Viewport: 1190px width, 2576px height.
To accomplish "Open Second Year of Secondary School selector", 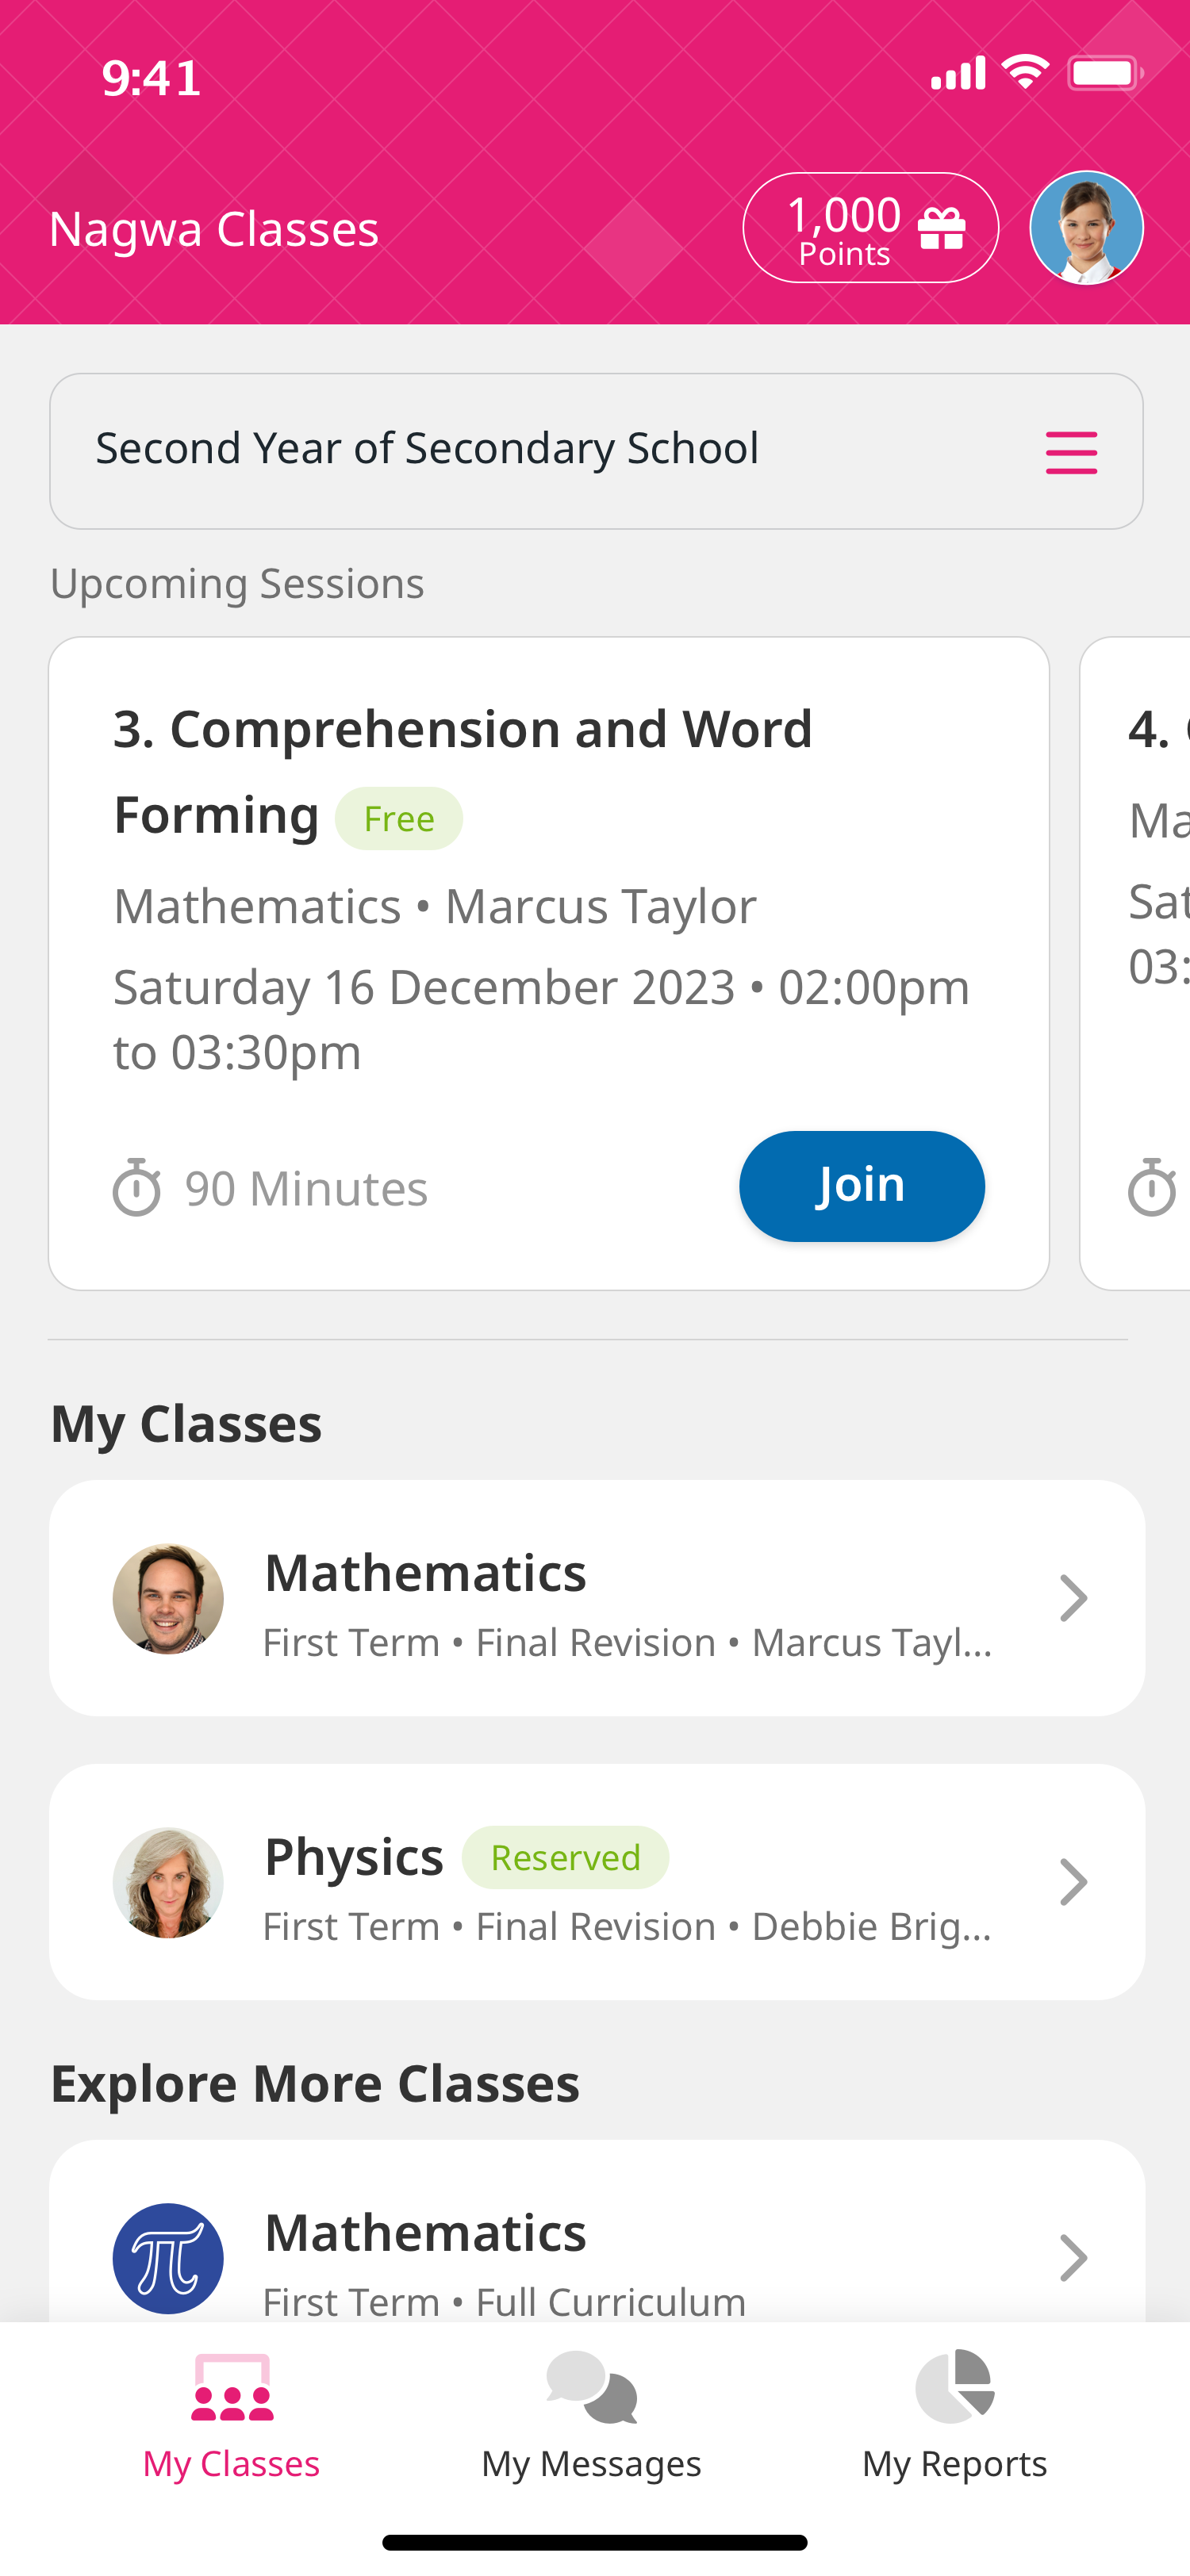I will coord(596,451).
